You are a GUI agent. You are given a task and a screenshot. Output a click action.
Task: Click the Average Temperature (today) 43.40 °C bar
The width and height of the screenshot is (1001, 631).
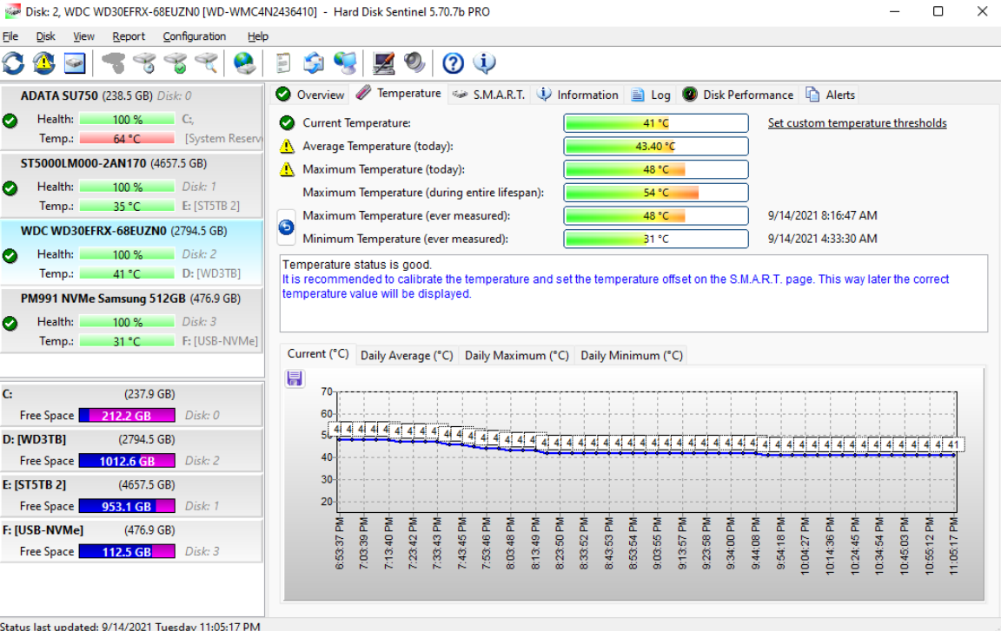coord(656,146)
